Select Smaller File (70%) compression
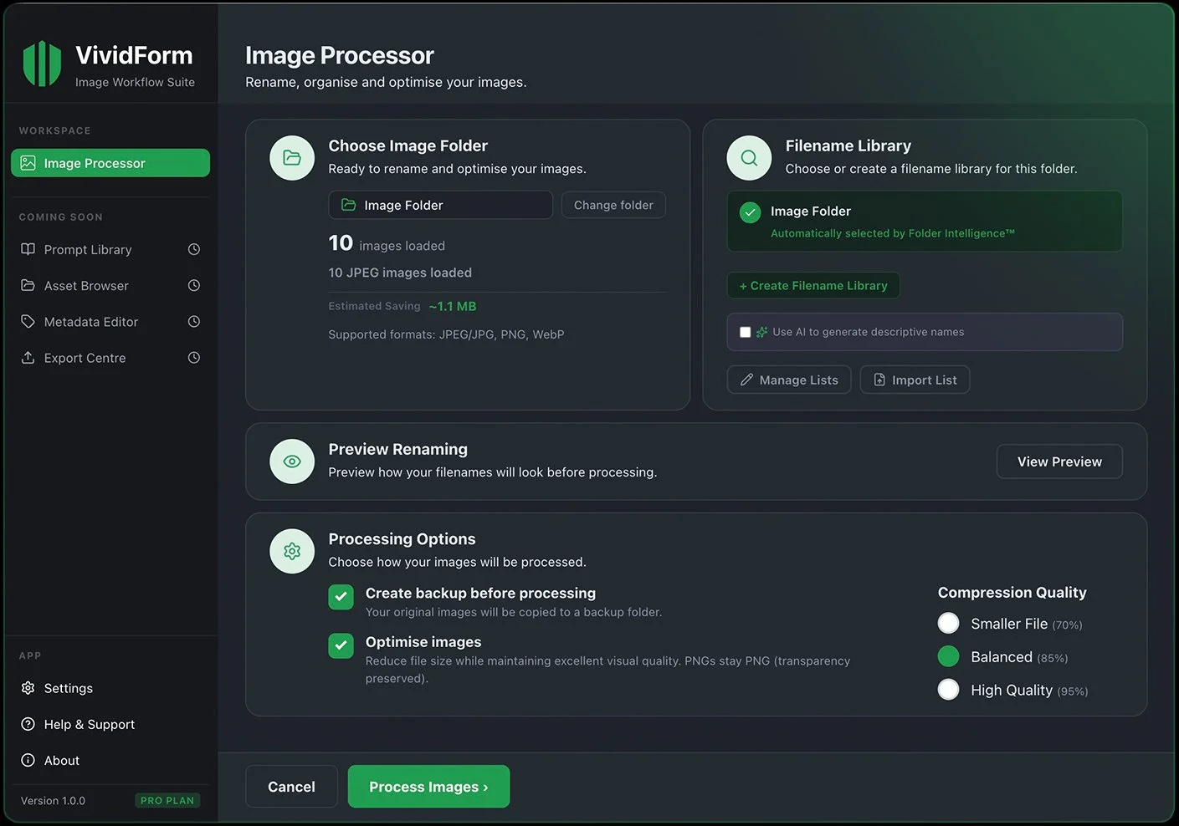This screenshot has width=1179, height=826. (x=948, y=623)
